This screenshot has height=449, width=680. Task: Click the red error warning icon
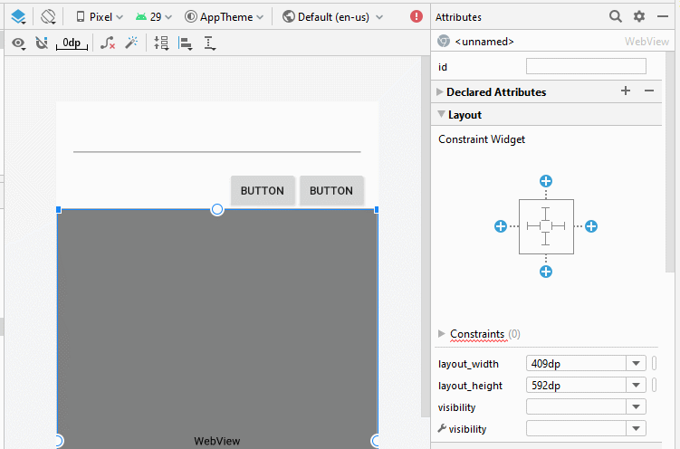pyautogui.click(x=417, y=16)
